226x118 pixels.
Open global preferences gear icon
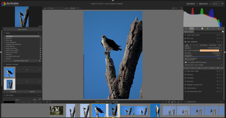pos(182,8)
